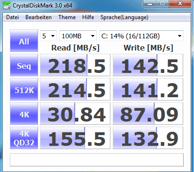
Task: Open the Hilfe menu
Action: coord(88,17)
